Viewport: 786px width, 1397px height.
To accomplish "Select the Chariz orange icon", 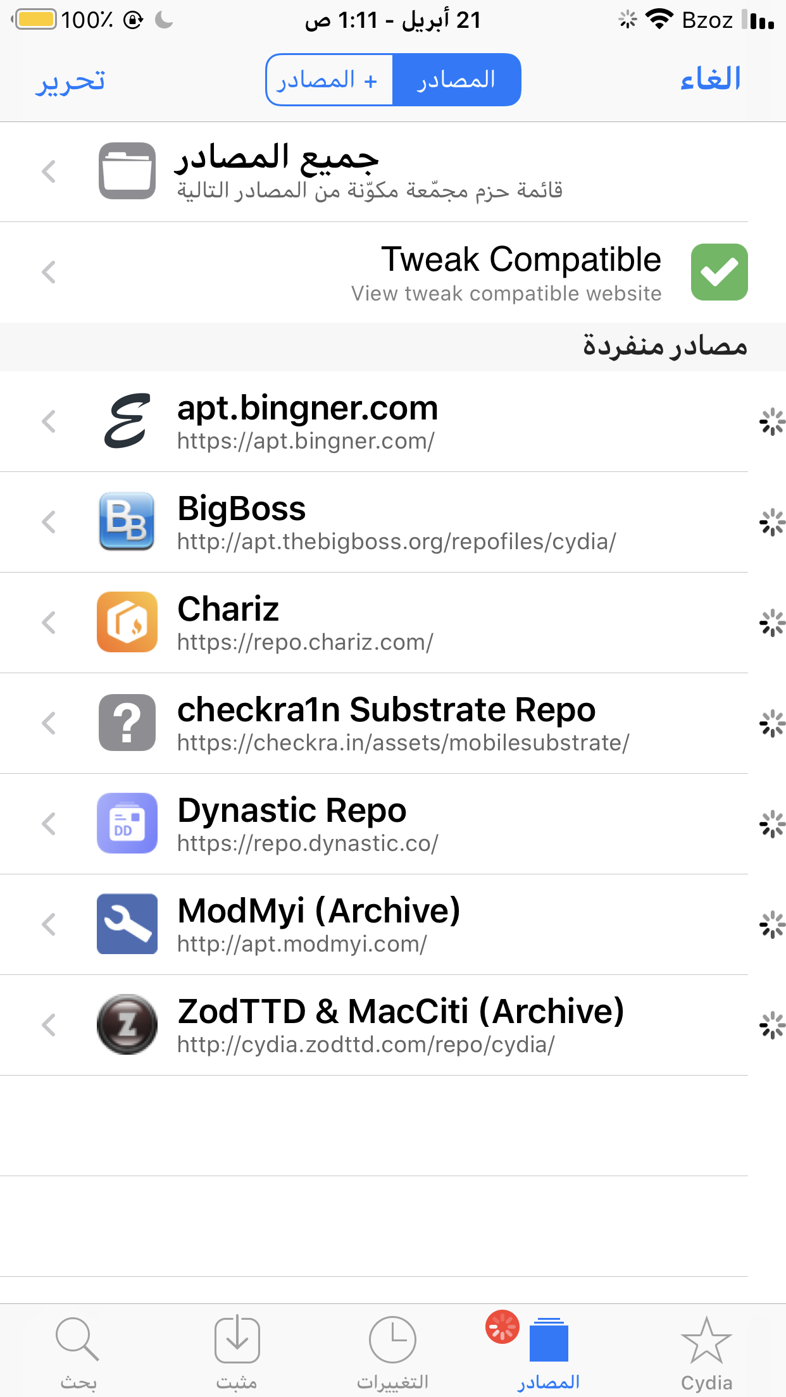I will point(127,622).
